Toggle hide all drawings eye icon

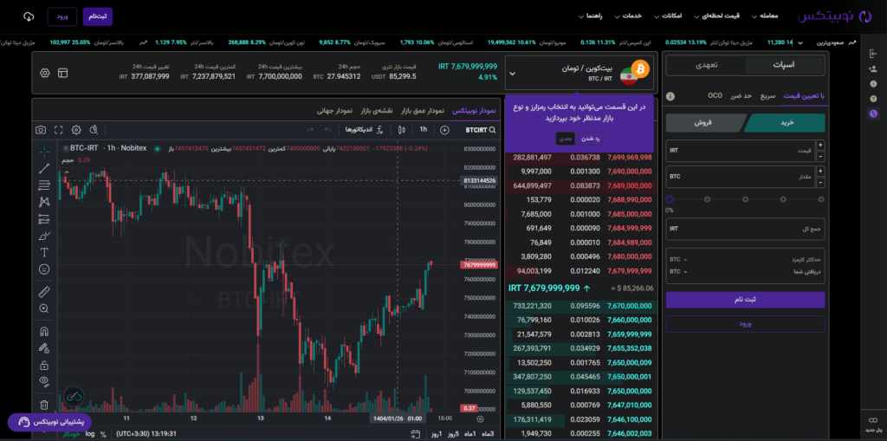coord(44,381)
